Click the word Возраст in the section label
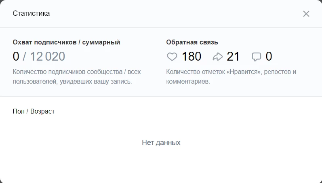This screenshot has width=322, height=183. 42,111
